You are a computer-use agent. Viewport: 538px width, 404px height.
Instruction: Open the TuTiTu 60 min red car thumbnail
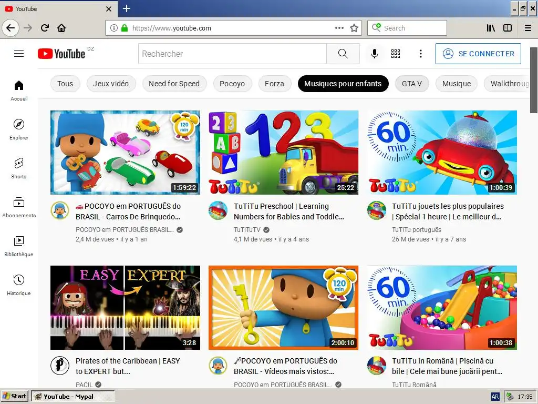coord(442,153)
